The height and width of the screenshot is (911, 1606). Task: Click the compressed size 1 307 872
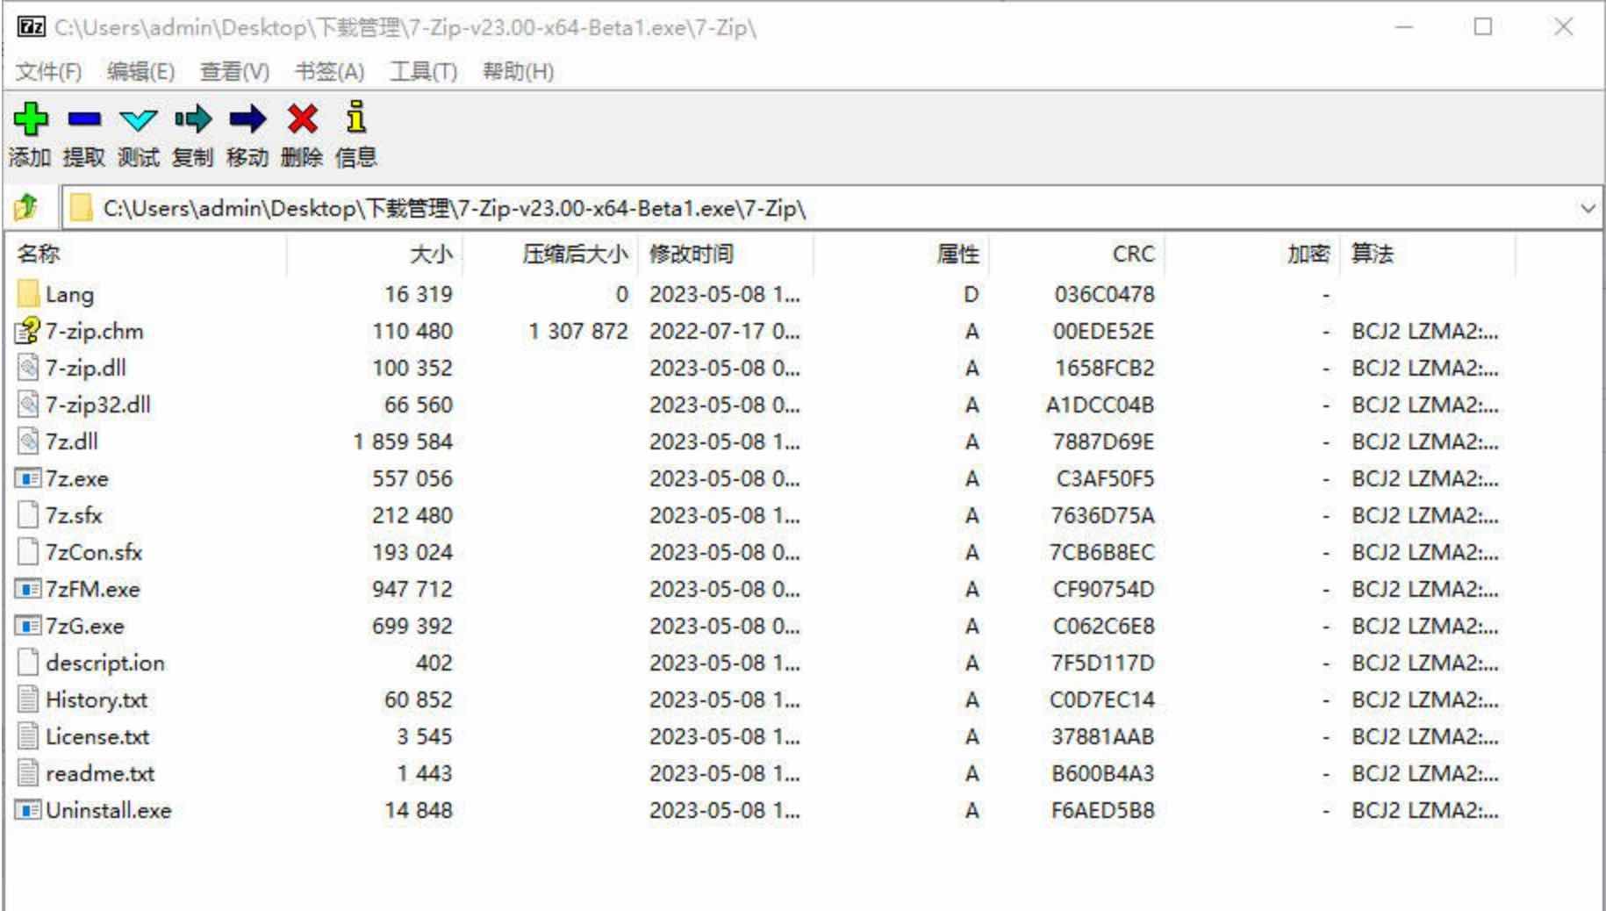pyautogui.click(x=578, y=331)
